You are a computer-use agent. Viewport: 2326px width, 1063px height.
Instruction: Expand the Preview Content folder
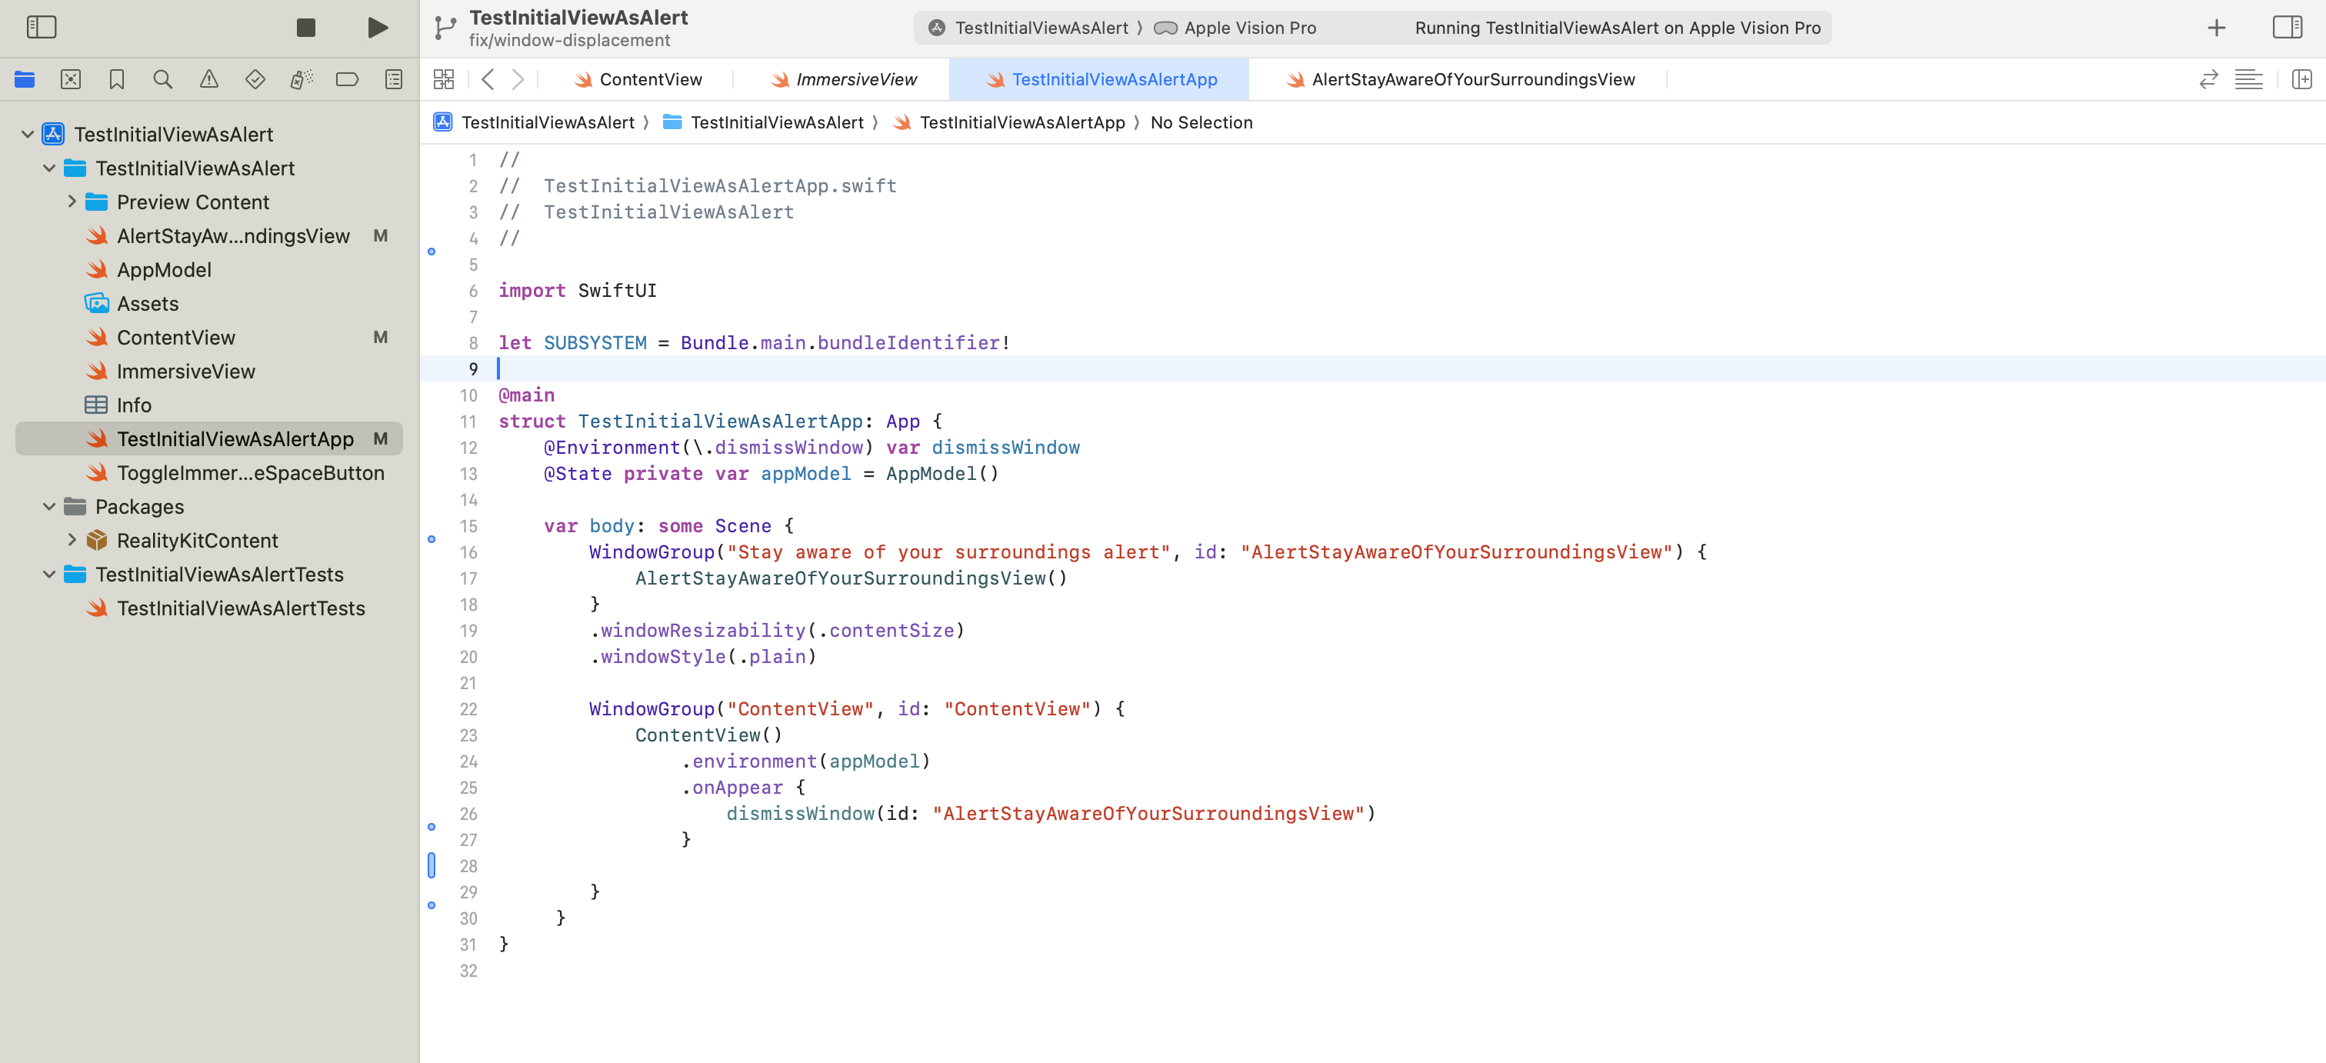(x=72, y=202)
